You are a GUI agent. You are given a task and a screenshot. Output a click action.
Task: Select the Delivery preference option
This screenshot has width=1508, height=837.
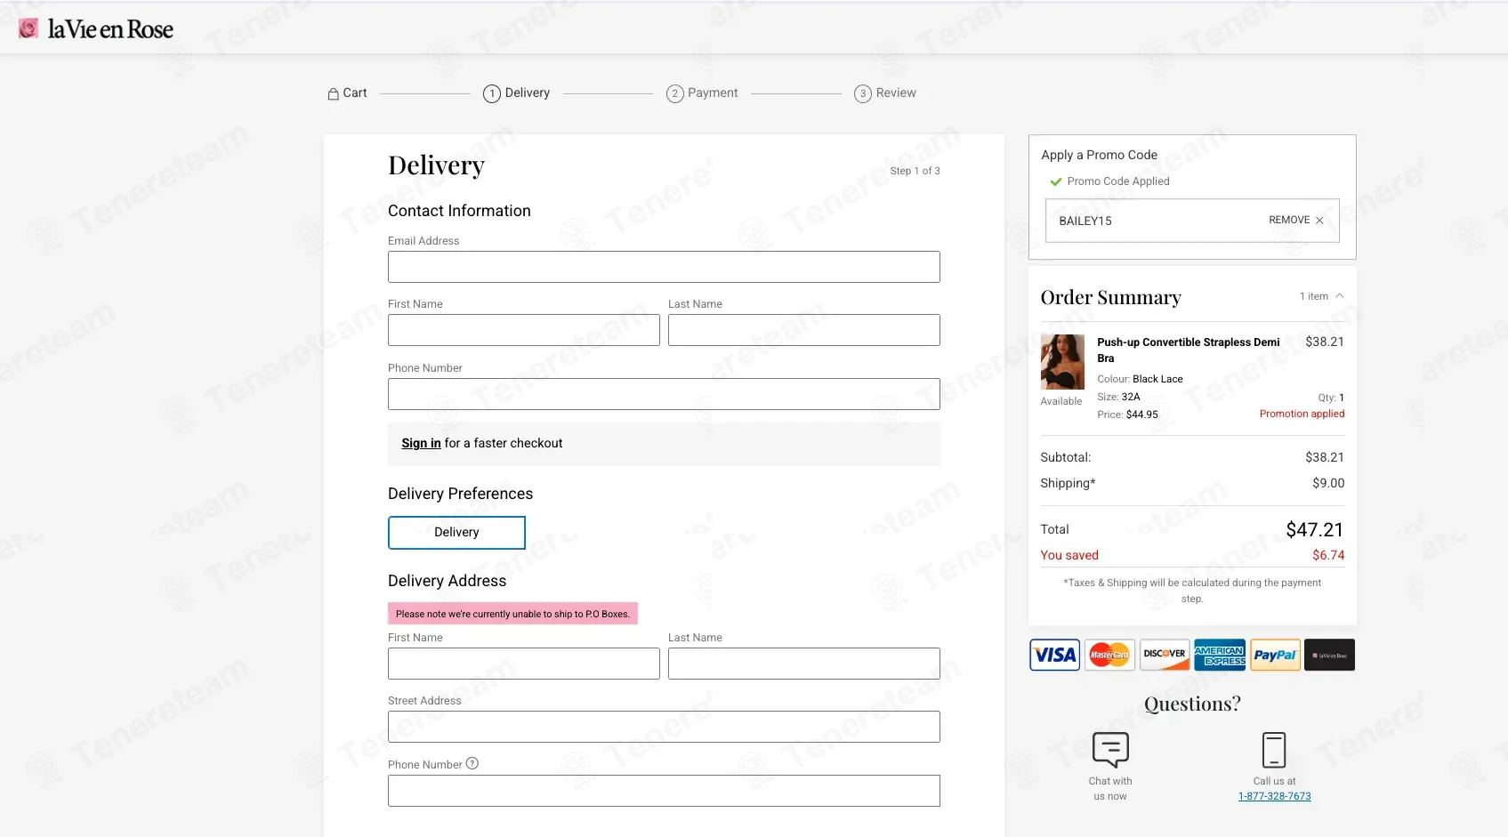(456, 533)
